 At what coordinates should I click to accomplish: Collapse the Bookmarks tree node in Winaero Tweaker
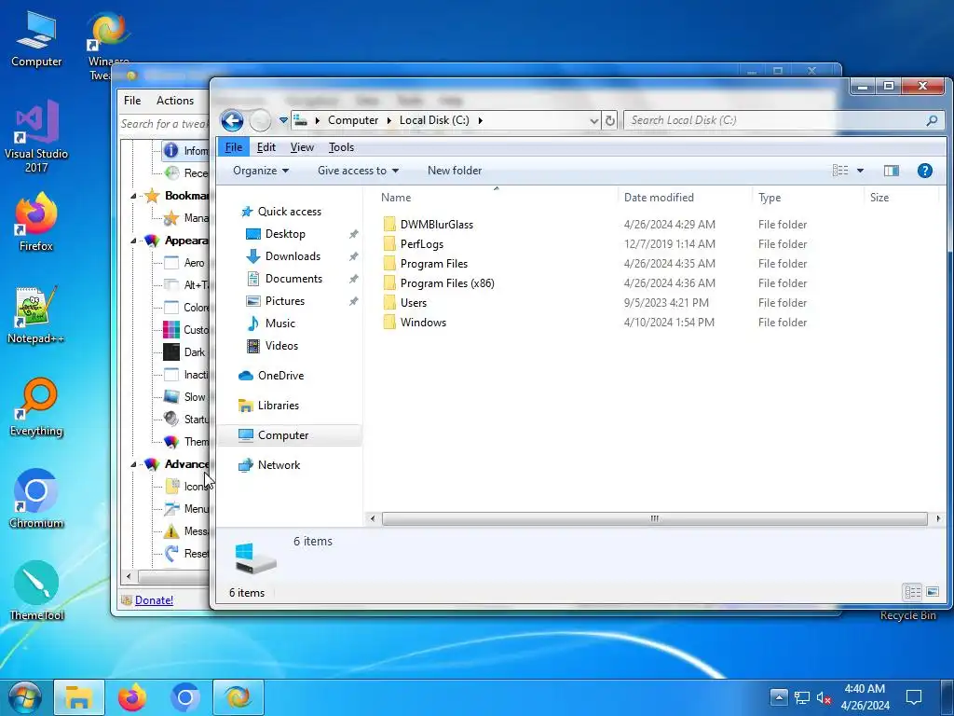[x=133, y=196]
